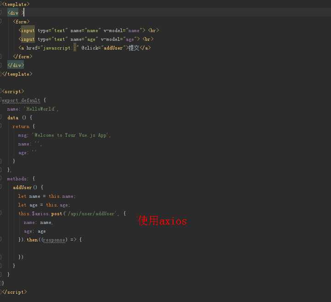Click this.$axios in the post call
The width and height of the screenshot is (331, 302).
pyautogui.click(x=34, y=213)
